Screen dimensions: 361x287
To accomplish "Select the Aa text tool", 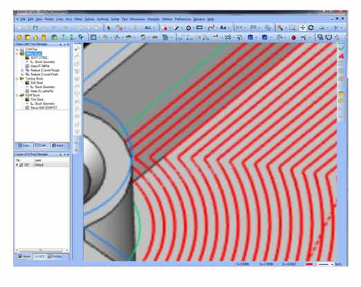I will [223, 28].
